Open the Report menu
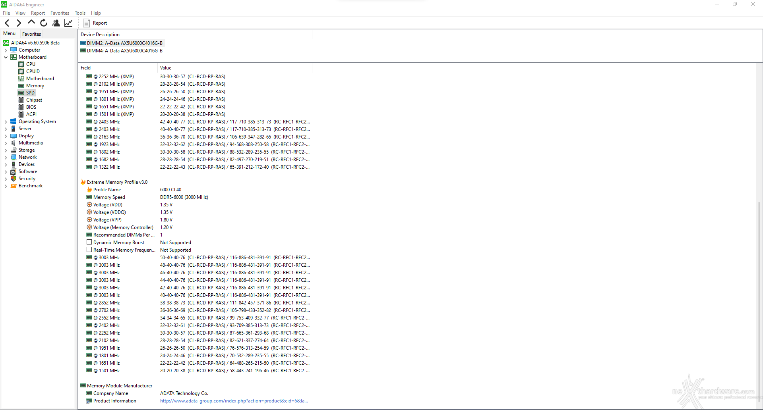Viewport: 763px width, 410px height. [38, 13]
